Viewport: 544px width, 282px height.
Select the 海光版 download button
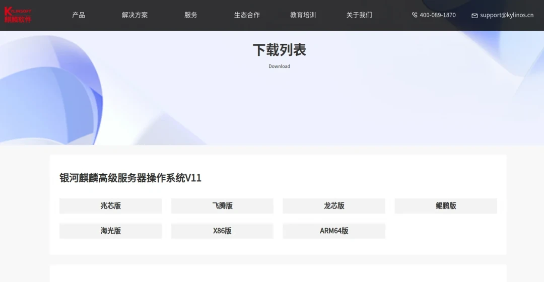[111, 231]
